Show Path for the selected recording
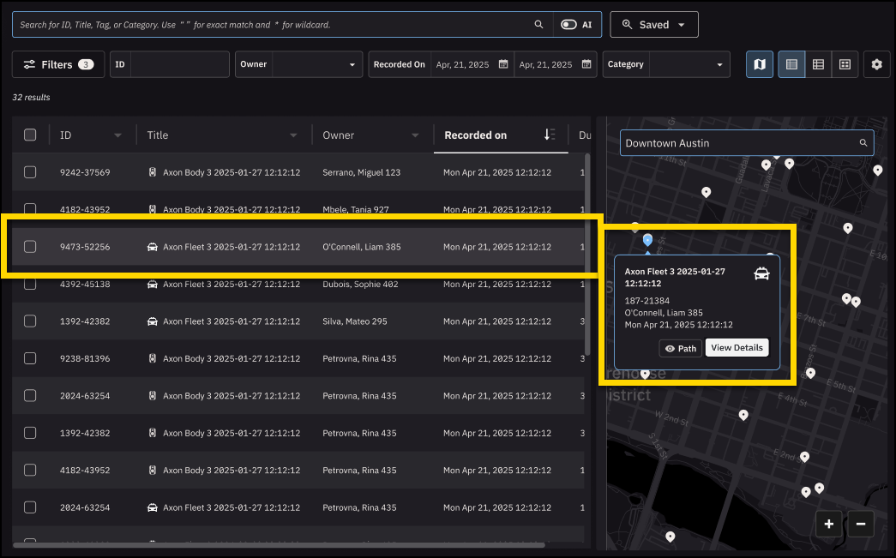 tap(681, 348)
